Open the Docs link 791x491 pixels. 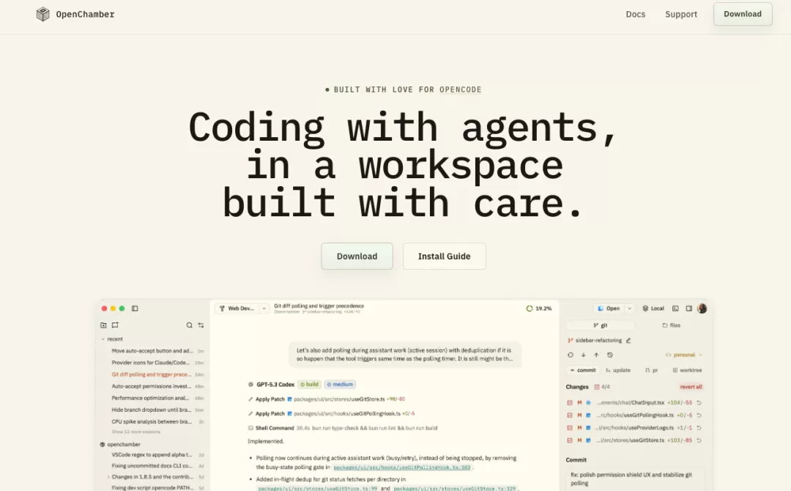coord(636,14)
